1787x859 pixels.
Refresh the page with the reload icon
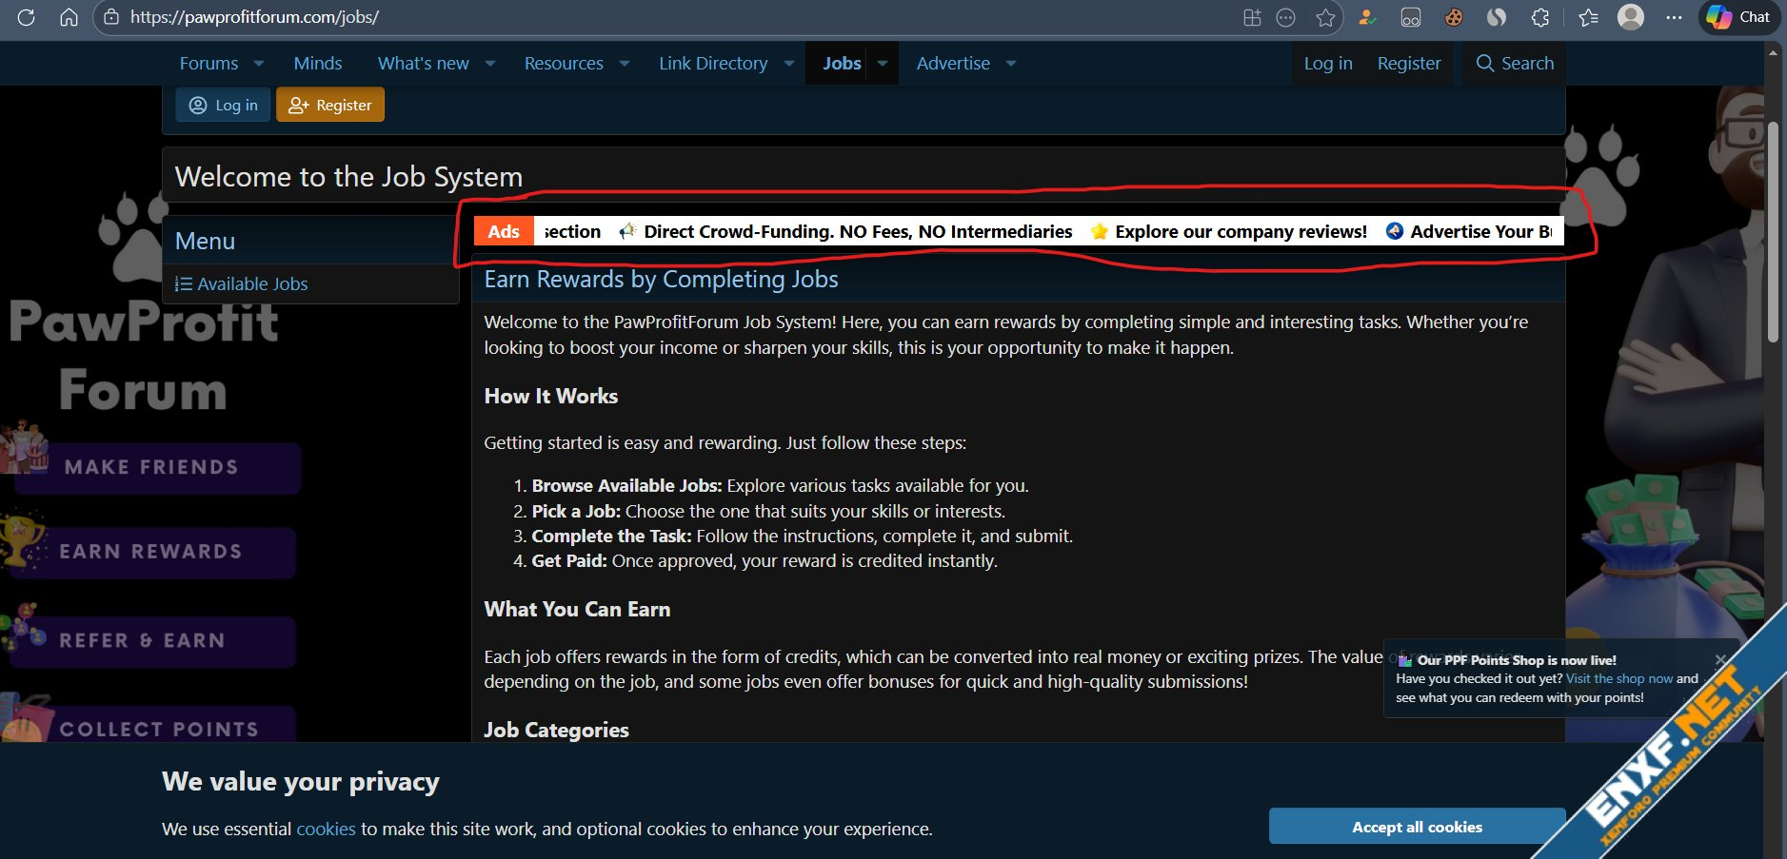pos(26,17)
